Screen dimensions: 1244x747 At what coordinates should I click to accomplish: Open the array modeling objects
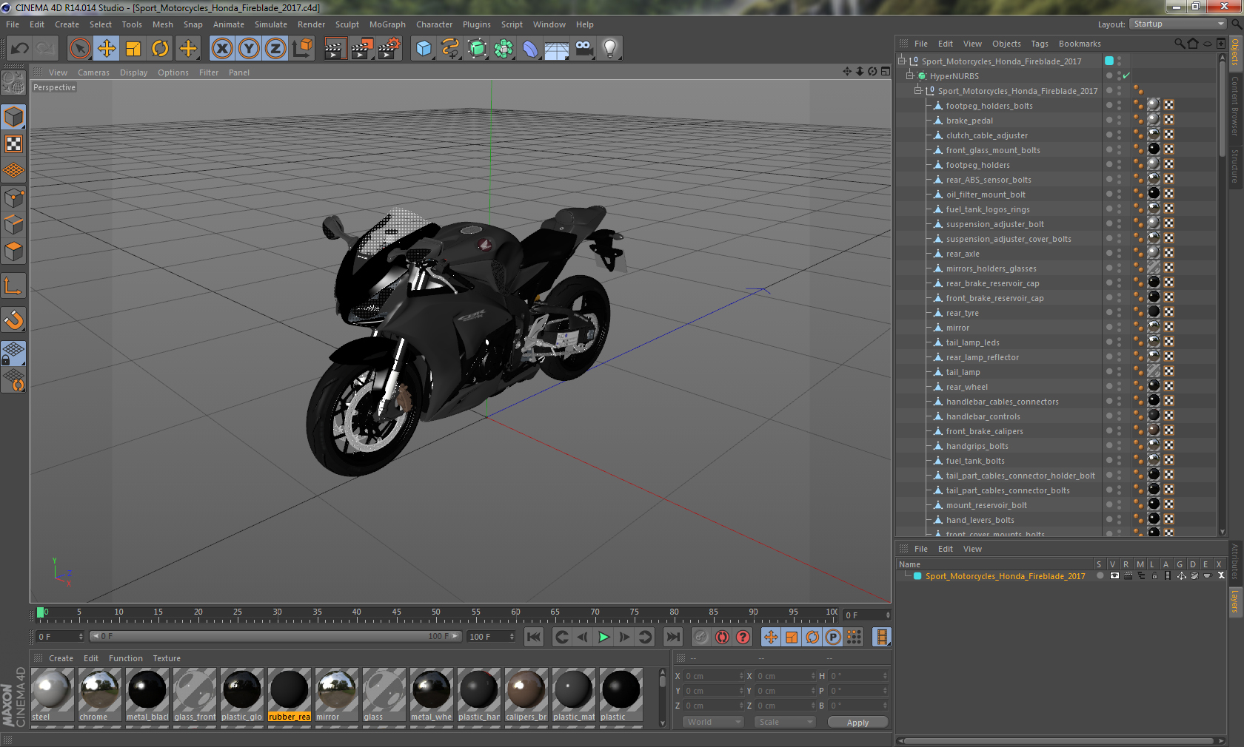click(504, 49)
